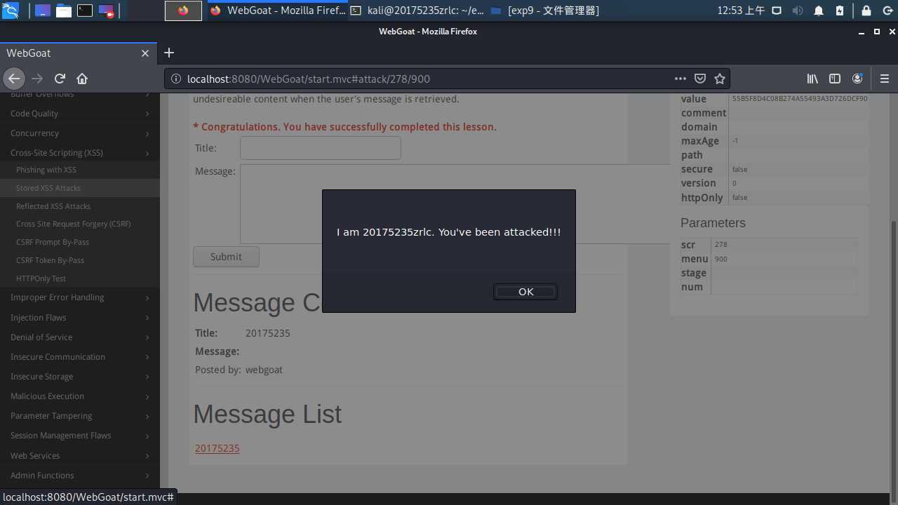898x505 pixels.
Task: Switch to the kali terminal taskbar window
Action: click(x=417, y=11)
